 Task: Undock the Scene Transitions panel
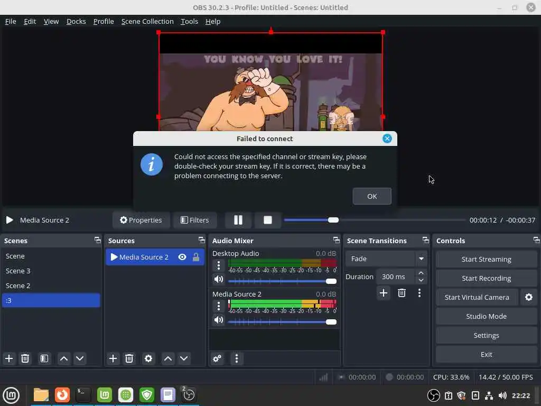(x=426, y=240)
